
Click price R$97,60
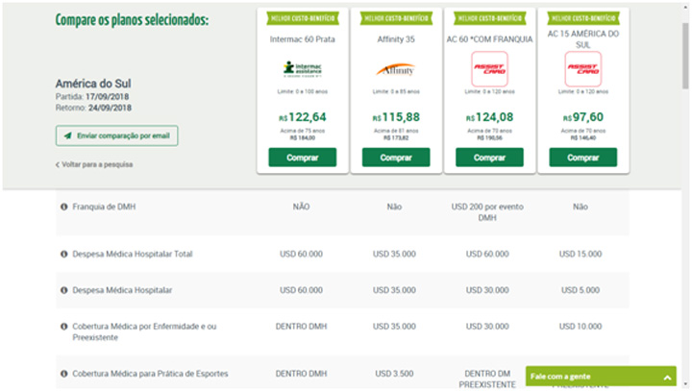(583, 117)
